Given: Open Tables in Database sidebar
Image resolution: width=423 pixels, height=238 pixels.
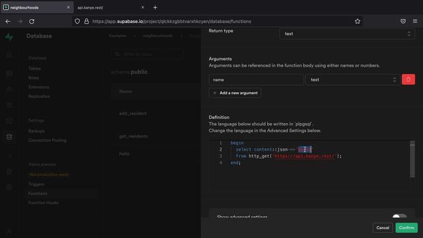Looking at the screenshot, I should [x=34, y=69].
